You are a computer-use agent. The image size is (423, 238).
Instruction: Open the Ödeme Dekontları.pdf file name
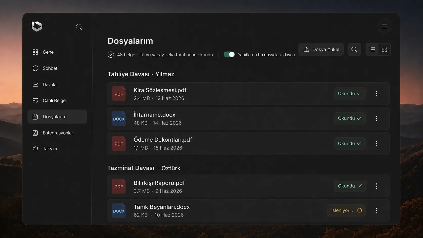(163, 140)
